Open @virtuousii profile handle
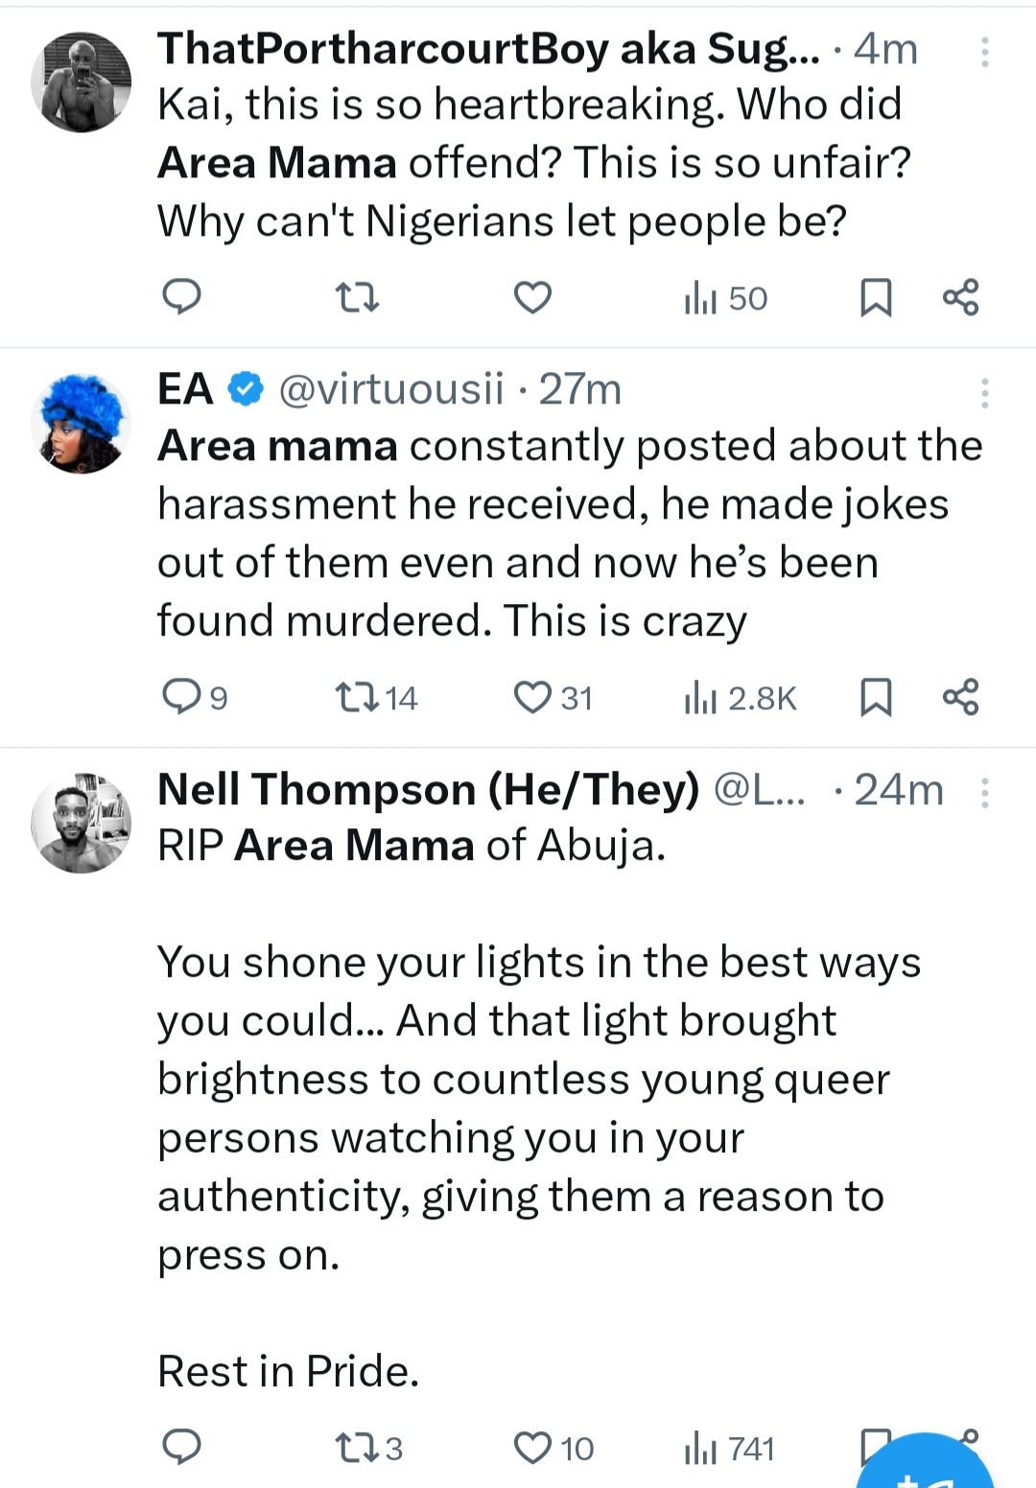The image size is (1036, 1488). [390, 389]
